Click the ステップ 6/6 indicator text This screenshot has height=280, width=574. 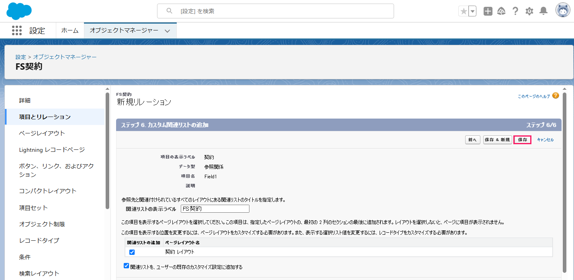pyautogui.click(x=541, y=125)
